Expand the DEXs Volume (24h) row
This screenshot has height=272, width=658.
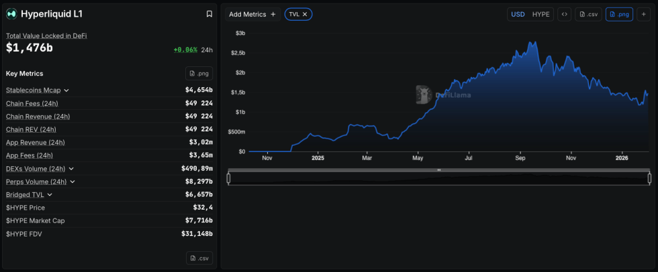click(x=71, y=169)
